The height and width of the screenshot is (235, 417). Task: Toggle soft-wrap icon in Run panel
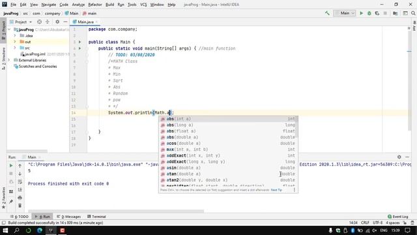click(x=20, y=181)
